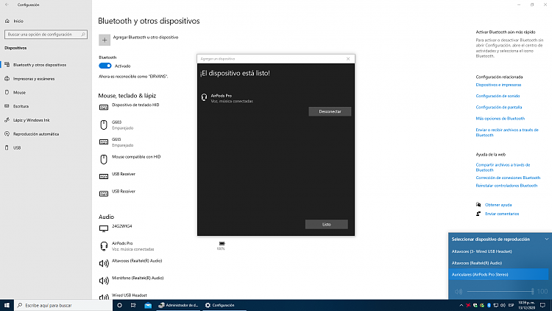Open Dispositivos e impresoras link
Screen dimensions: 552x311
click(498, 85)
